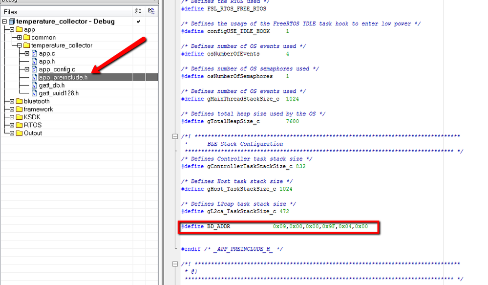Click the BD_ADDR define line
This screenshot has width=488, height=285.
(275, 226)
